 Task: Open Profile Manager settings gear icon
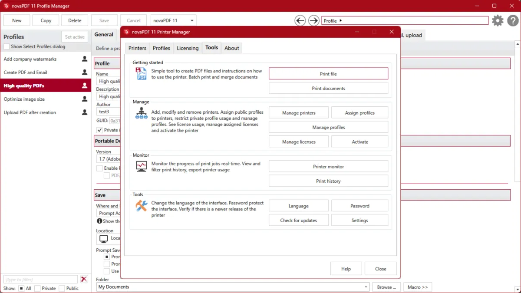click(498, 20)
